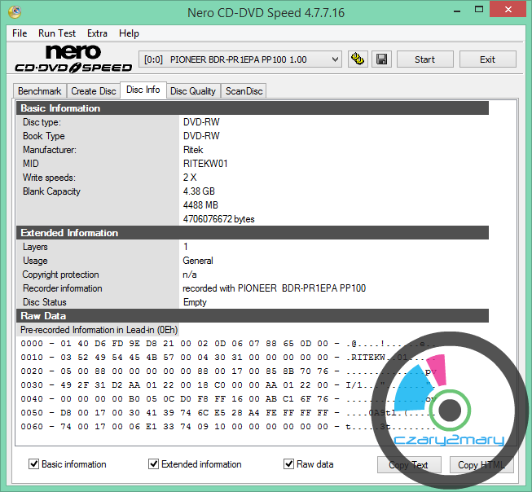Open the Run Test menu

(57, 33)
